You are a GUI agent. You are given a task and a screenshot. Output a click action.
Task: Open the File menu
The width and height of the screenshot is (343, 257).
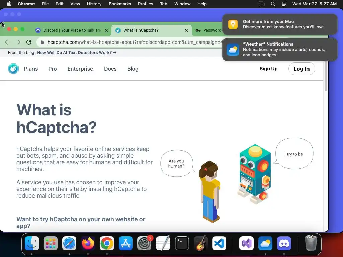[45, 4]
